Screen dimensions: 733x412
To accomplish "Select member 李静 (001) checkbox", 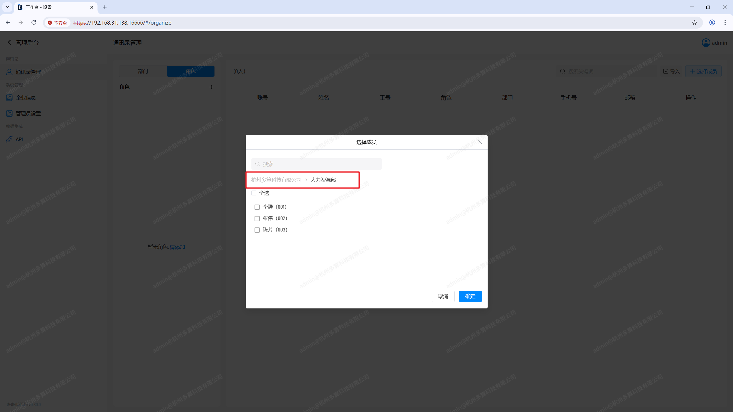I will tap(257, 207).
